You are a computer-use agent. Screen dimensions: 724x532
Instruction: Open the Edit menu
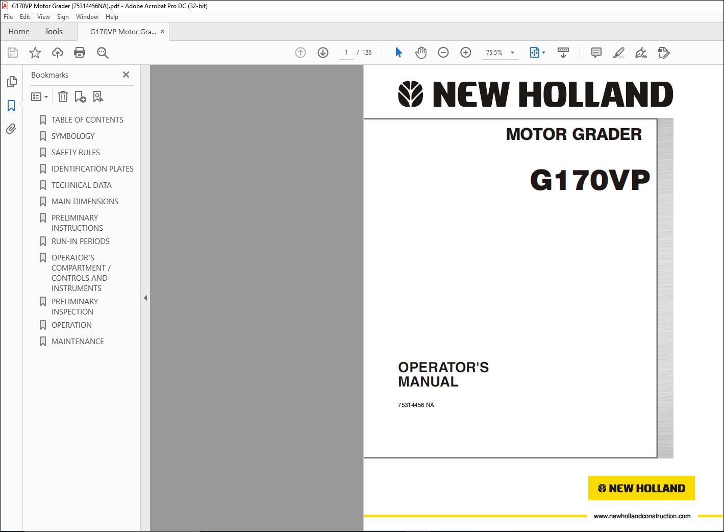pos(25,17)
